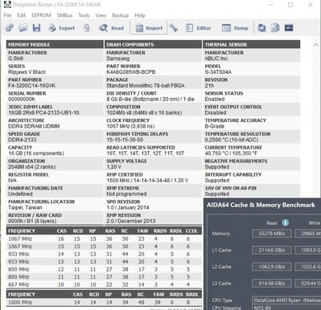Screen dimensions: 321x310
Task: Click the database magnifier icon
Action: 261,28
